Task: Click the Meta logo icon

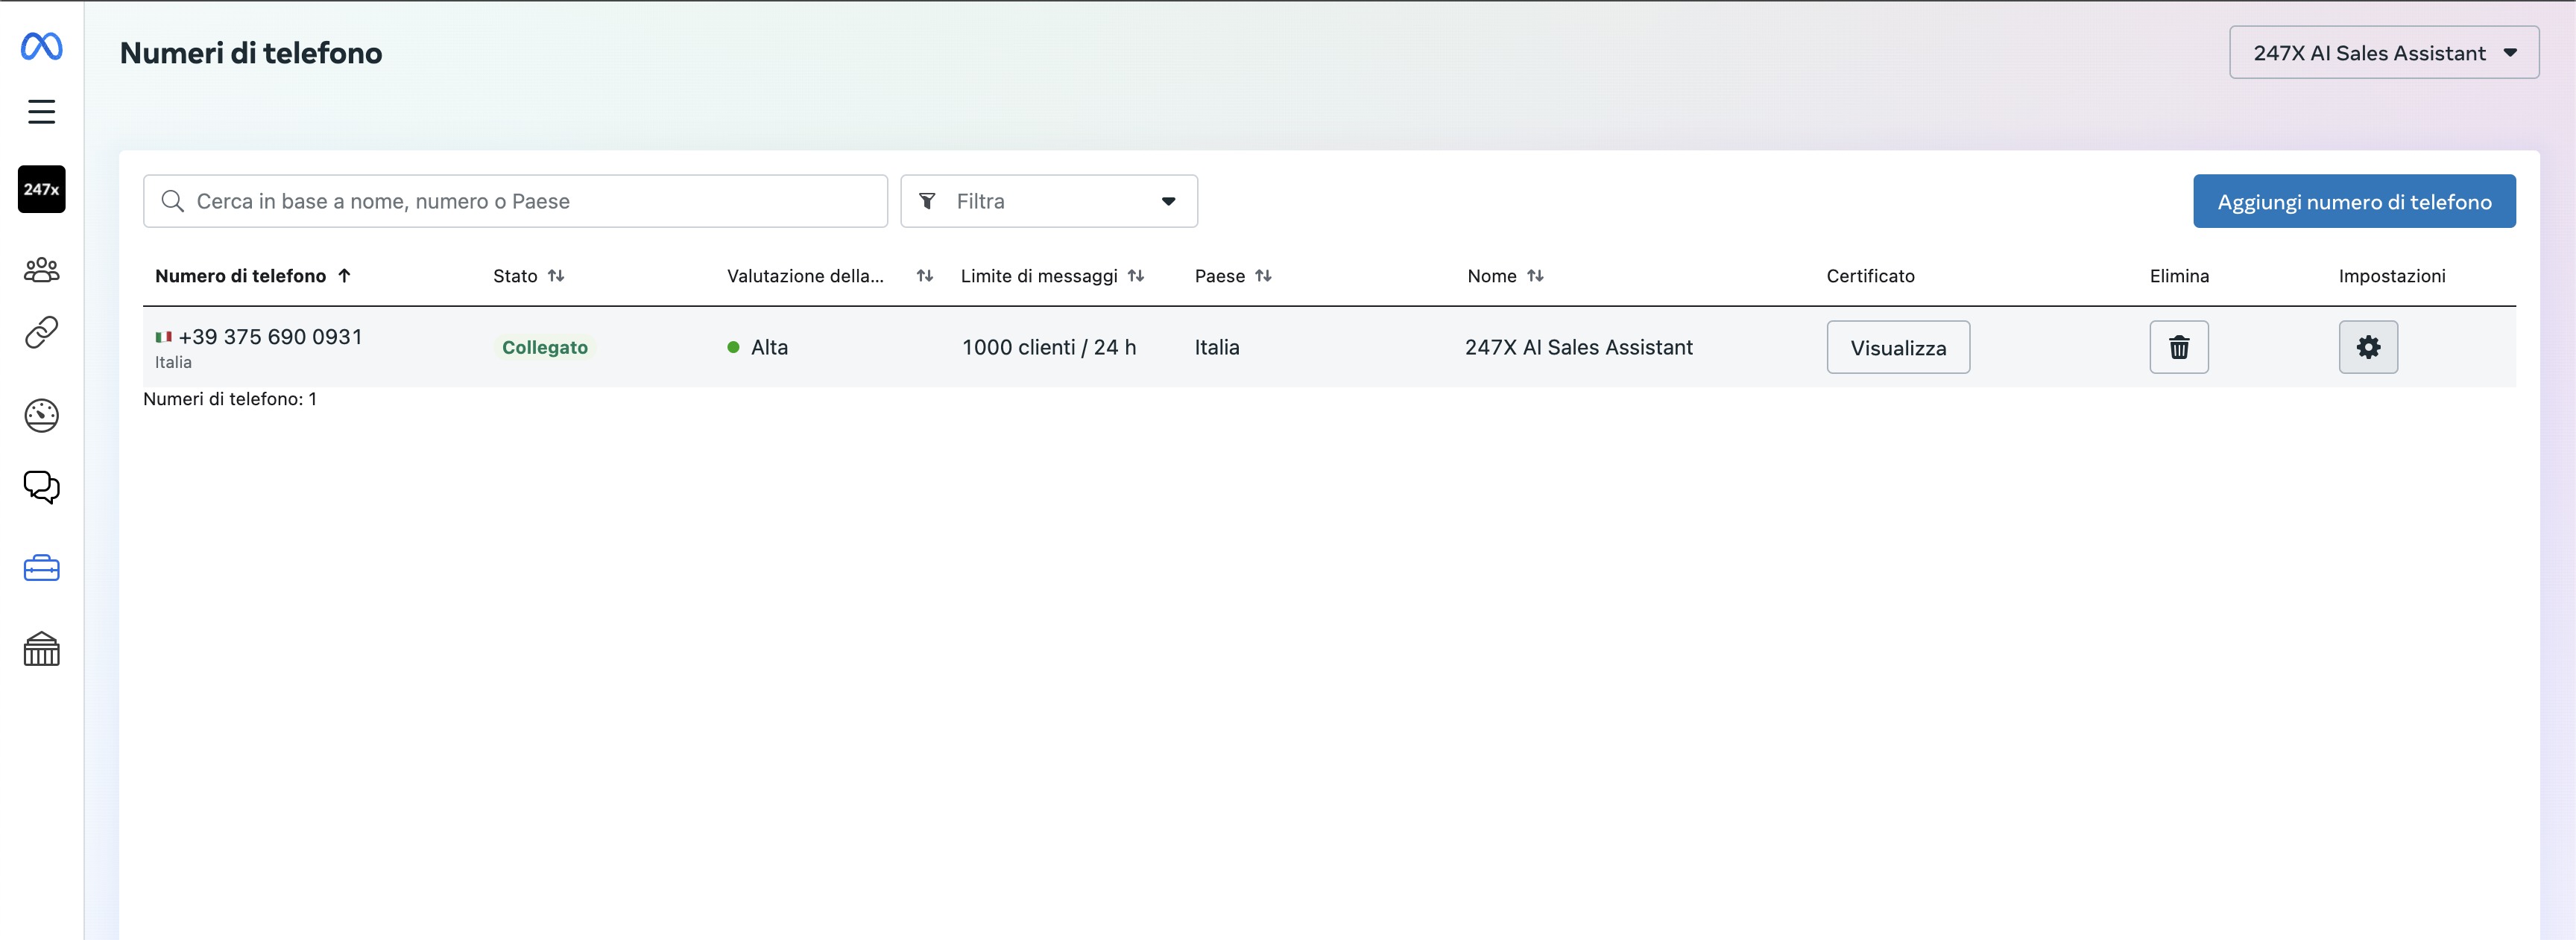Action: tap(42, 46)
